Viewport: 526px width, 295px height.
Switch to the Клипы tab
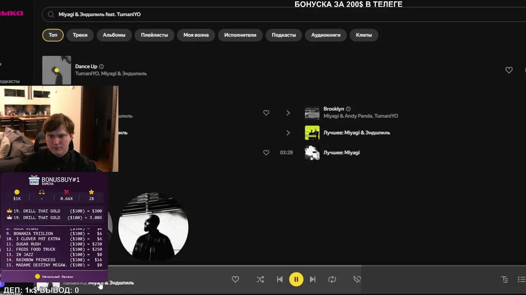click(x=364, y=35)
